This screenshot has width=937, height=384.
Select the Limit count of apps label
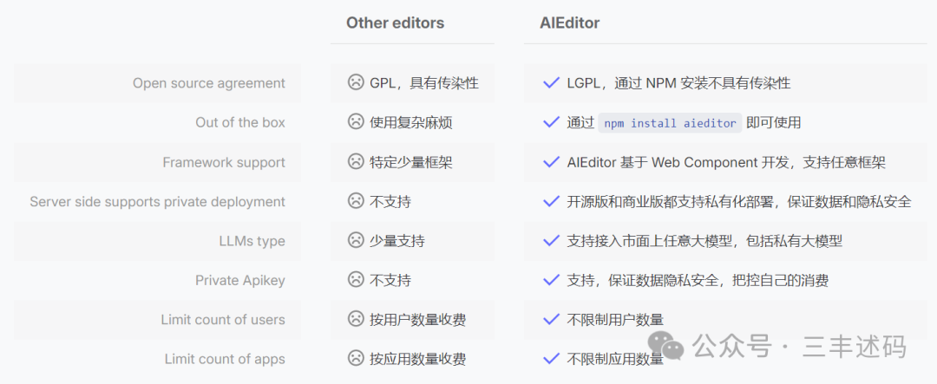click(x=226, y=359)
